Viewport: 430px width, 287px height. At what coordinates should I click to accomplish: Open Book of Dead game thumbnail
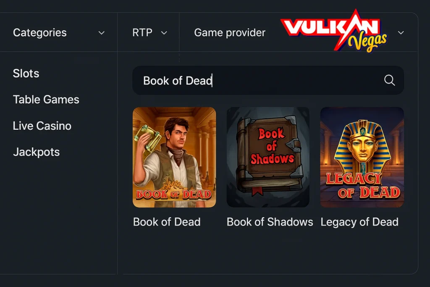(174, 157)
